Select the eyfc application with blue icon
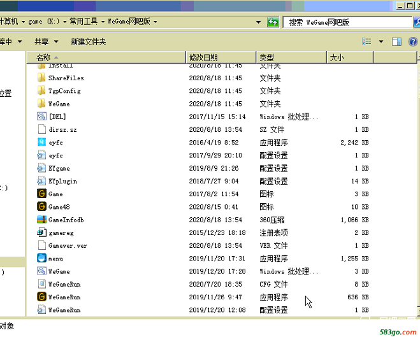The width and height of the screenshot is (420, 342). (x=55, y=143)
